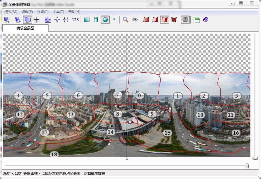Toggle the highlighted red seam display icon
The width and height of the screenshot is (261, 179).
[x=164, y=20]
